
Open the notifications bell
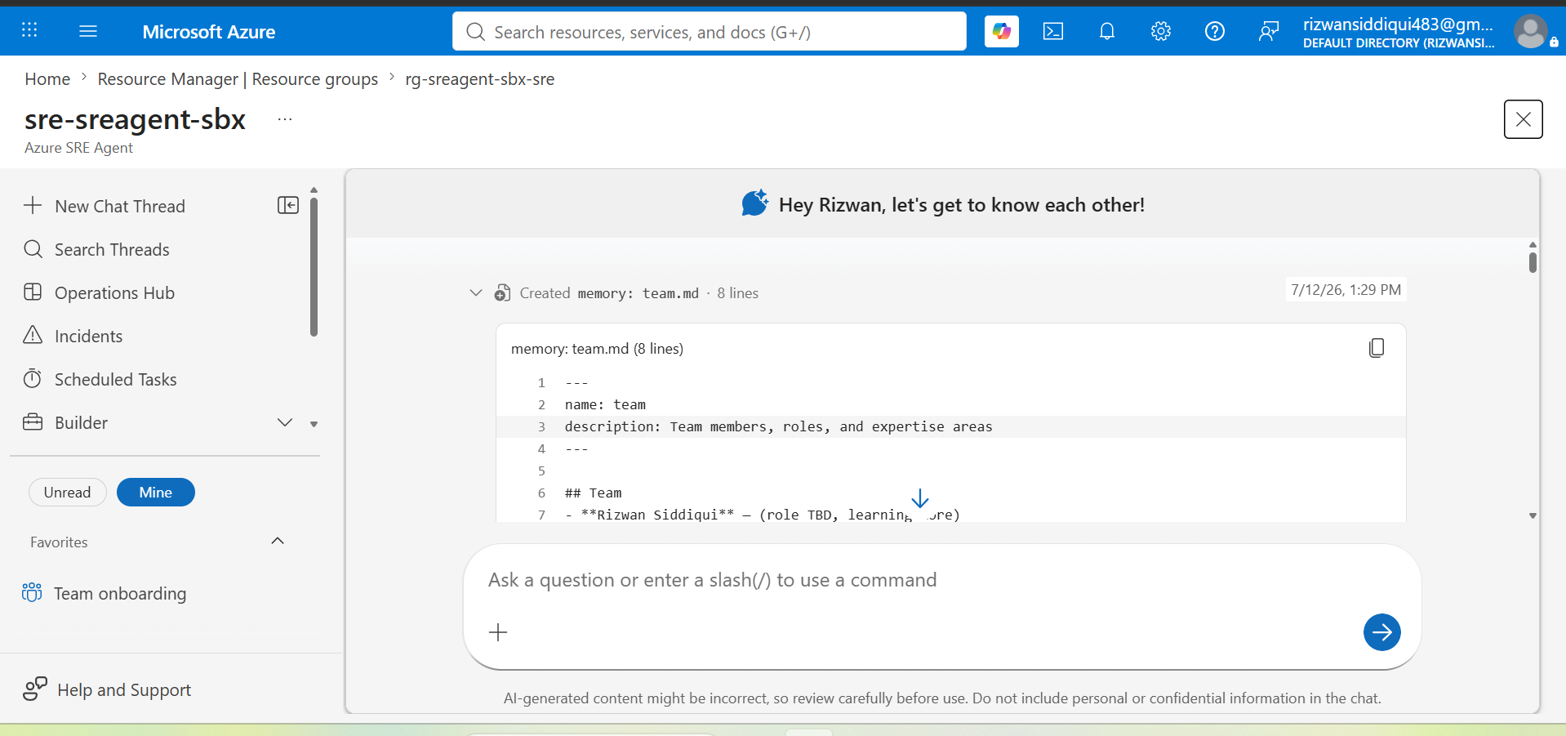[x=1107, y=31]
